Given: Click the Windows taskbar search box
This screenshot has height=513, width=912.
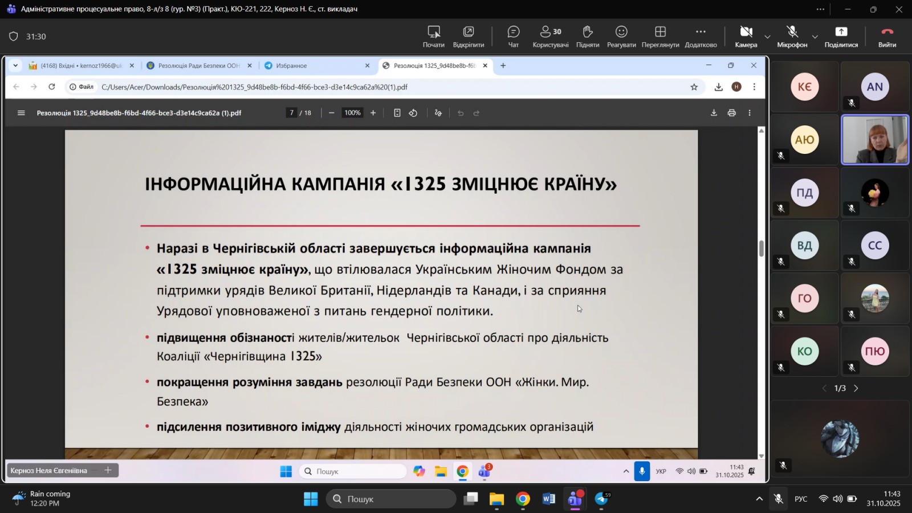Looking at the screenshot, I should [391, 499].
